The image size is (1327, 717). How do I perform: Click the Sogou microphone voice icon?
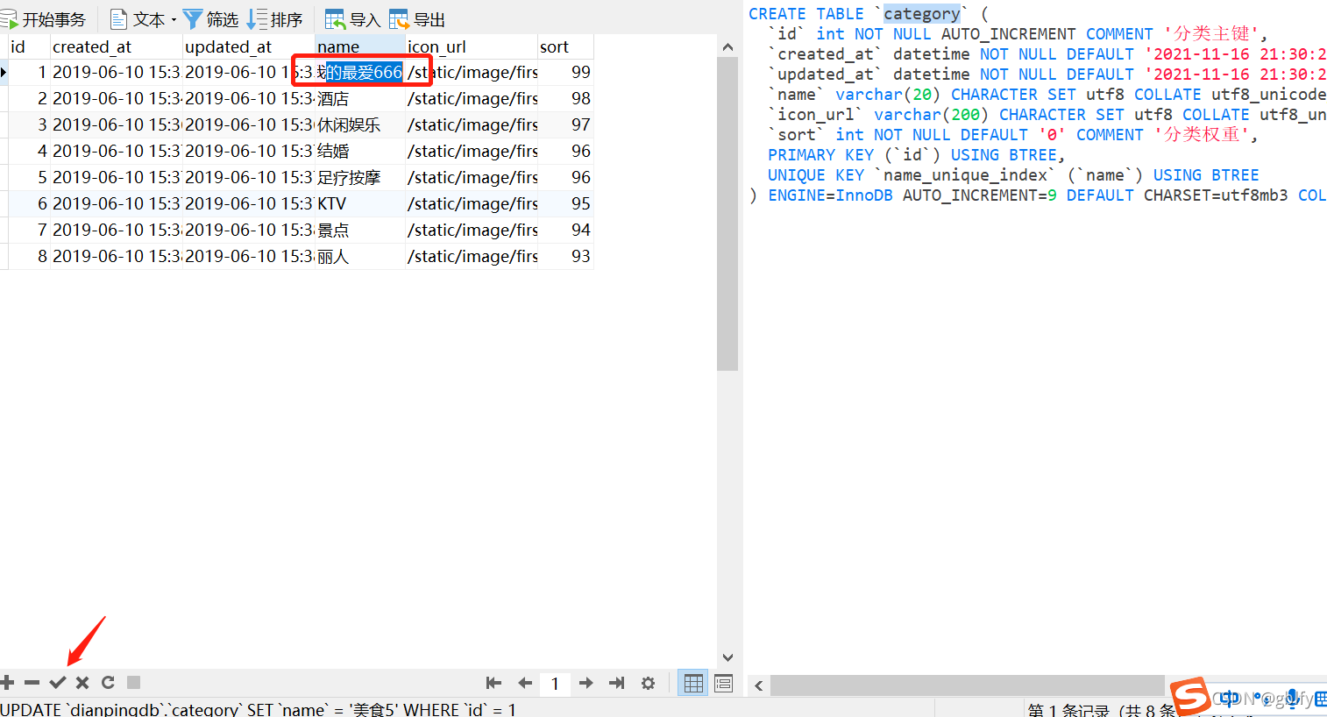[x=1293, y=698]
